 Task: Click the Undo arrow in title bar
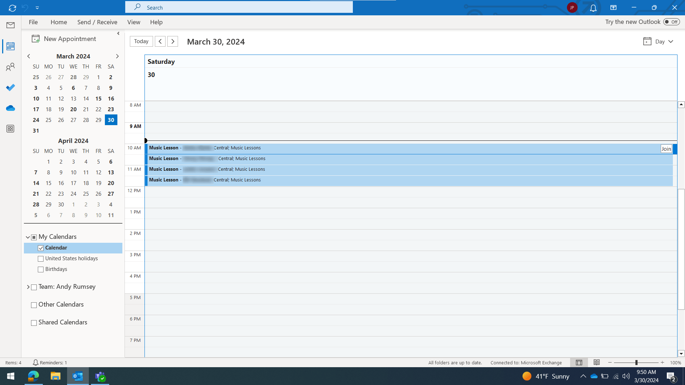tap(25, 7)
